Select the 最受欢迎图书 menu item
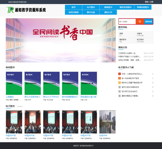 pyautogui.click(x=126, y=7)
